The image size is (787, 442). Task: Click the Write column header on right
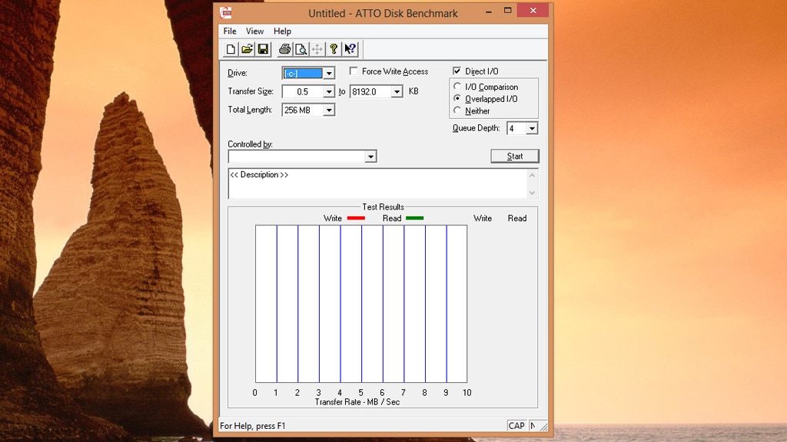(483, 218)
